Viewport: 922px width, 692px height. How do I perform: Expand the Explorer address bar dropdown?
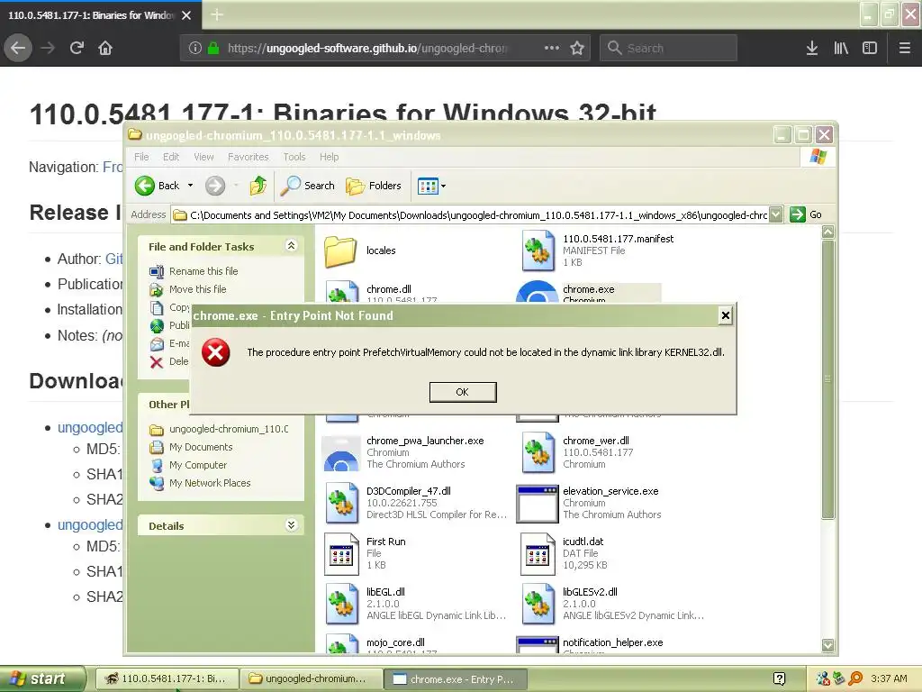pos(776,214)
